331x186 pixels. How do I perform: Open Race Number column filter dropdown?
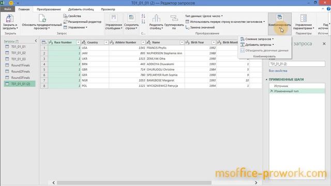78,42
